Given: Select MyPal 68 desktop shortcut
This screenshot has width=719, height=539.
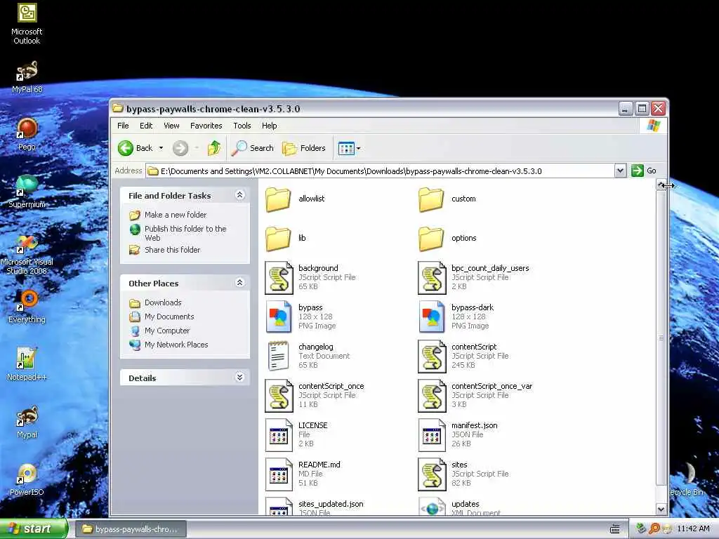Looking at the screenshot, I should pyautogui.click(x=27, y=77).
